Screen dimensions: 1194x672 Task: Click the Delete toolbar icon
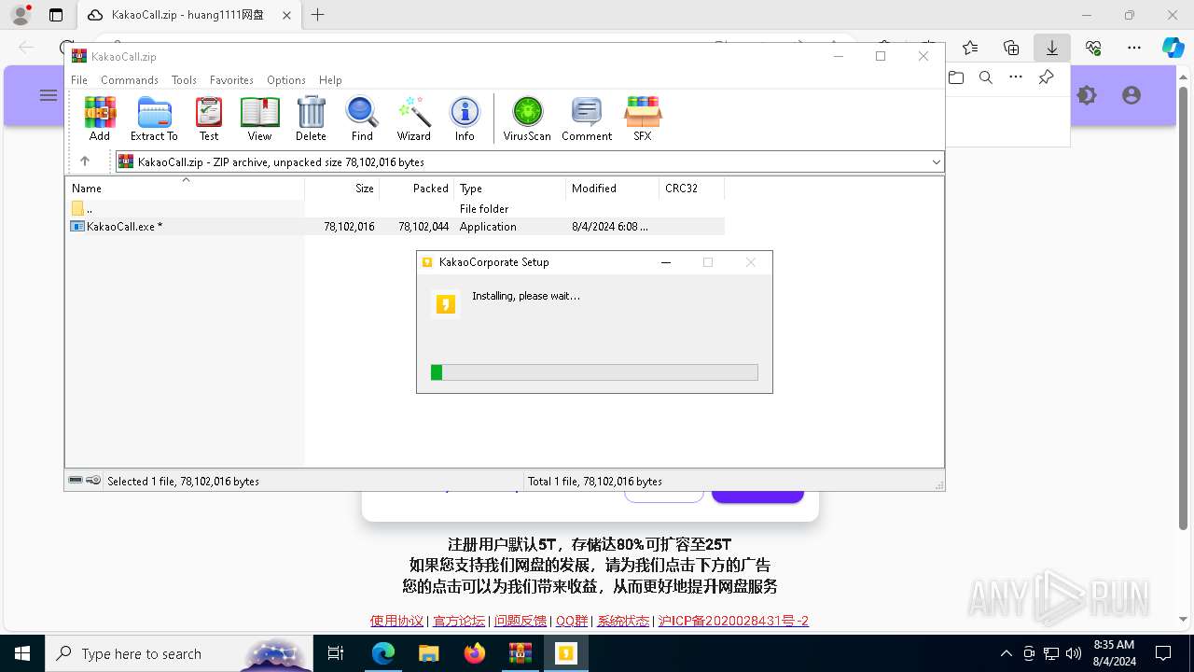(x=311, y=119)
